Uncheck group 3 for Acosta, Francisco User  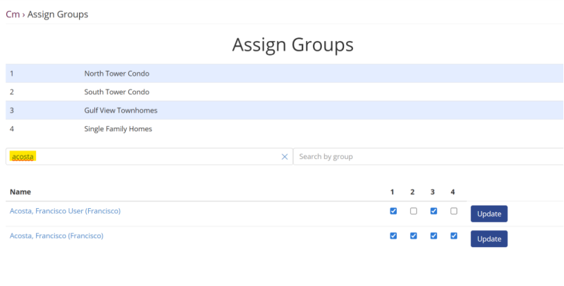pos(434,211)
